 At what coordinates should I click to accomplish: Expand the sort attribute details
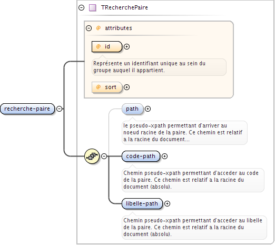coord(126,87)
